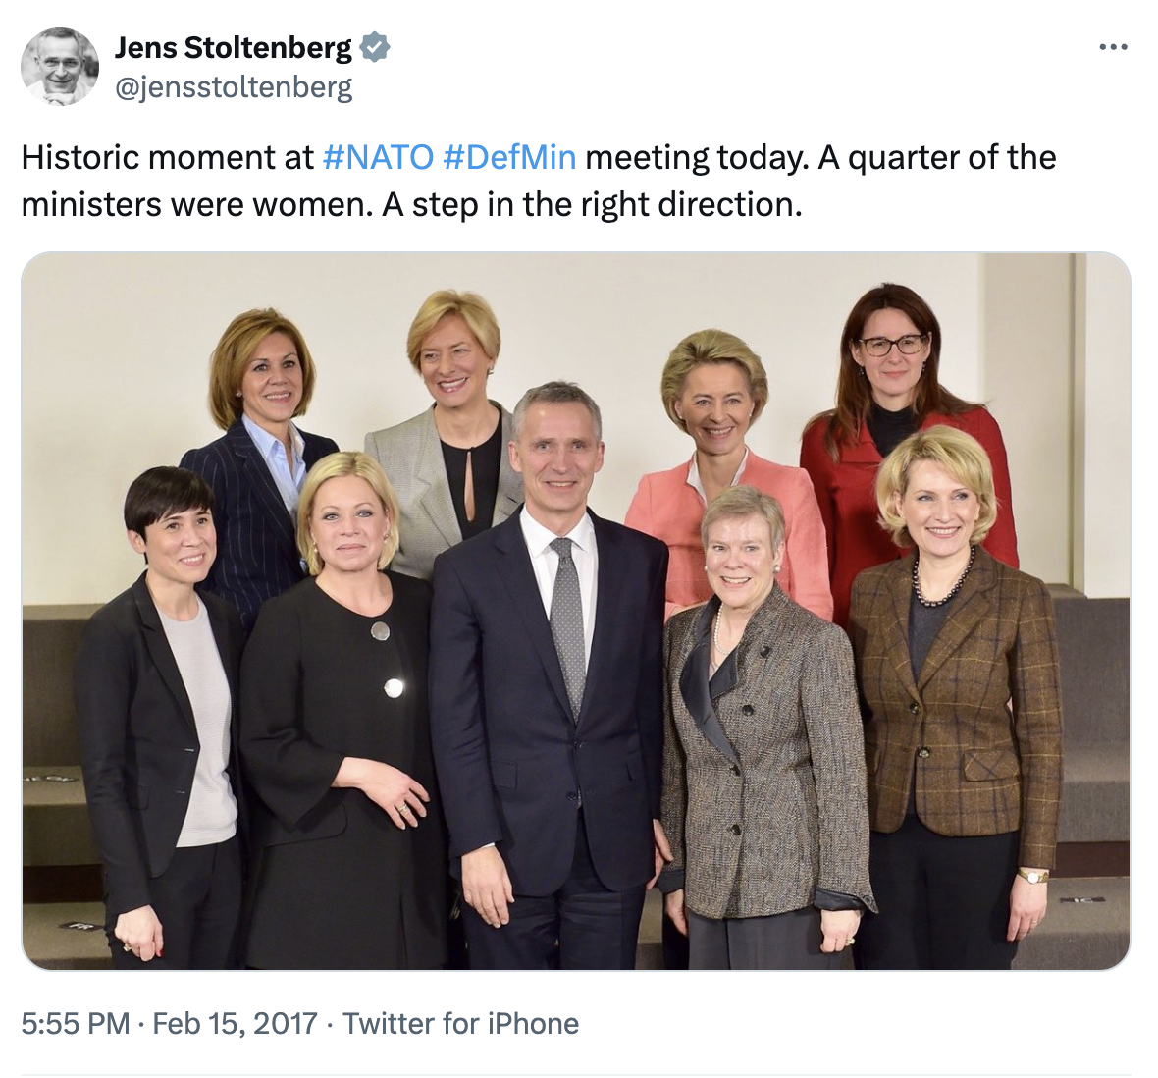This screenshot has width=1158, height=1078.
Task: Click the blue verified badge
Action: pyautogui.click(x=375, y=47)
